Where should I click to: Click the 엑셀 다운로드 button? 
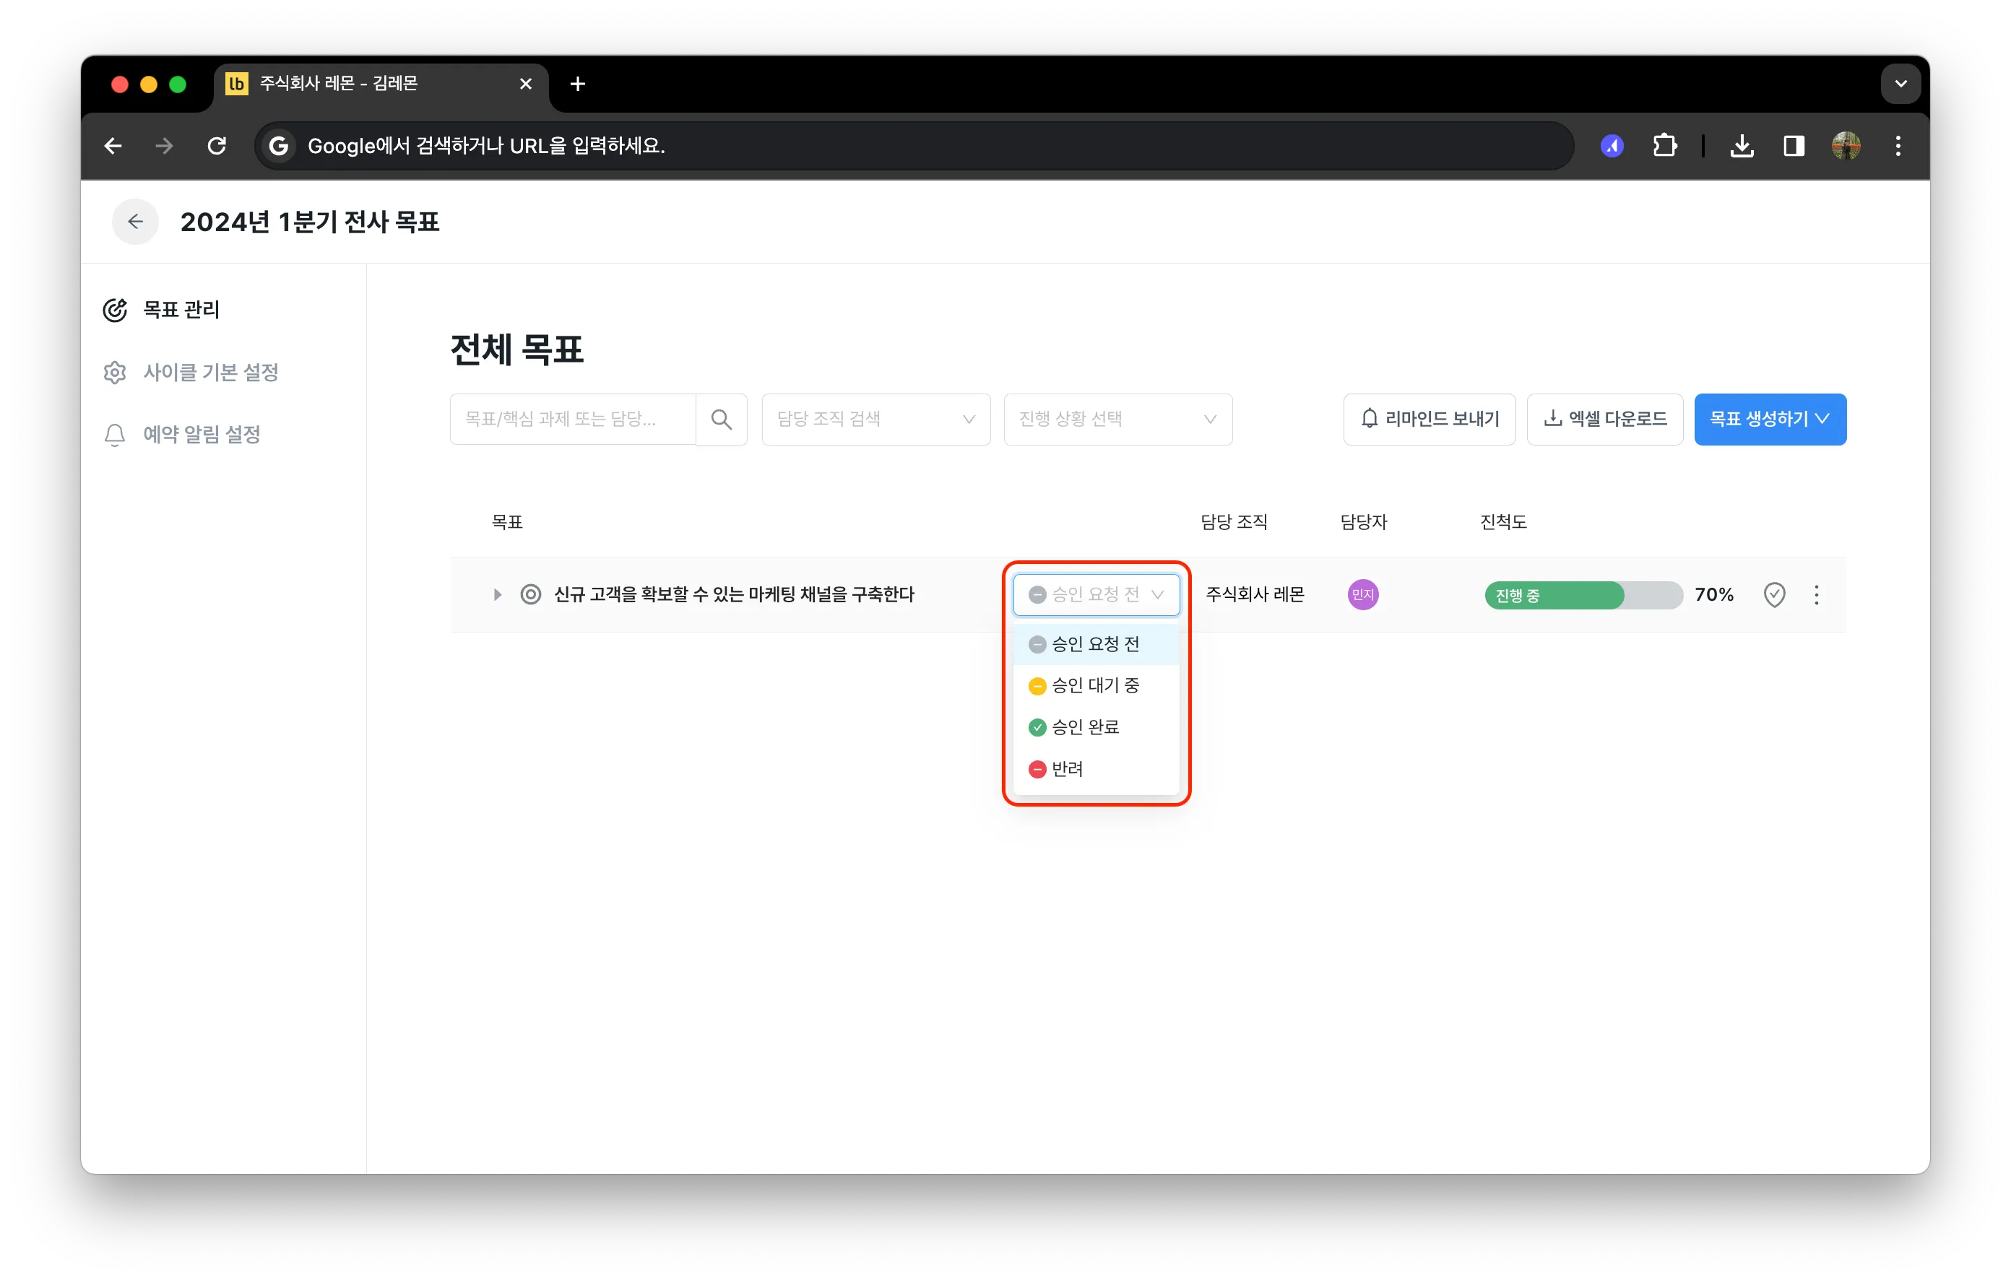pos(1604,420)
